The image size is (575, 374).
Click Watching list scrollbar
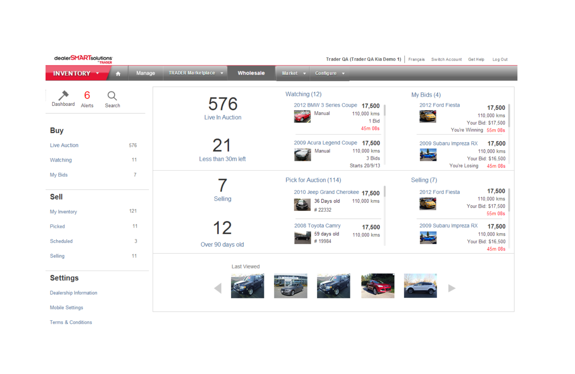point(385,110)
